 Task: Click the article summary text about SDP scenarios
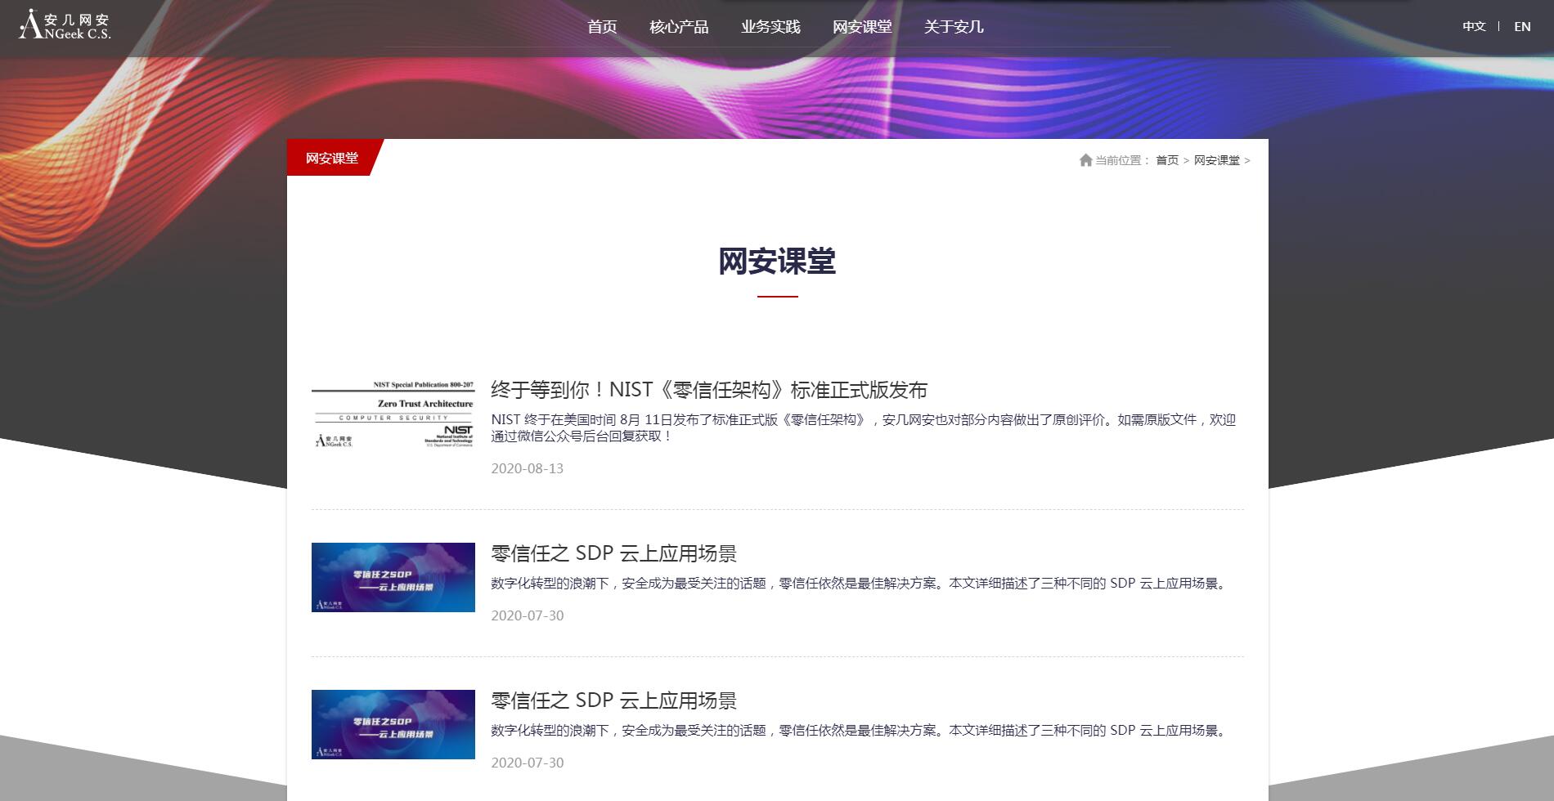pos(857,583)
